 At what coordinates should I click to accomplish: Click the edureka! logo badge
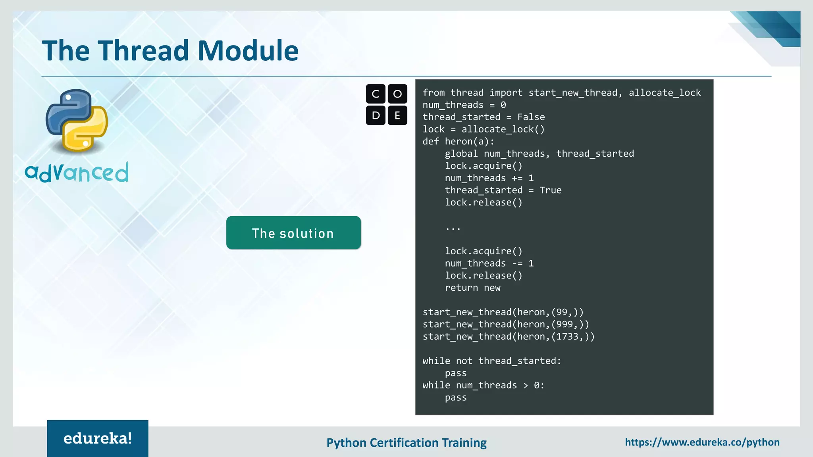[98, 438]
